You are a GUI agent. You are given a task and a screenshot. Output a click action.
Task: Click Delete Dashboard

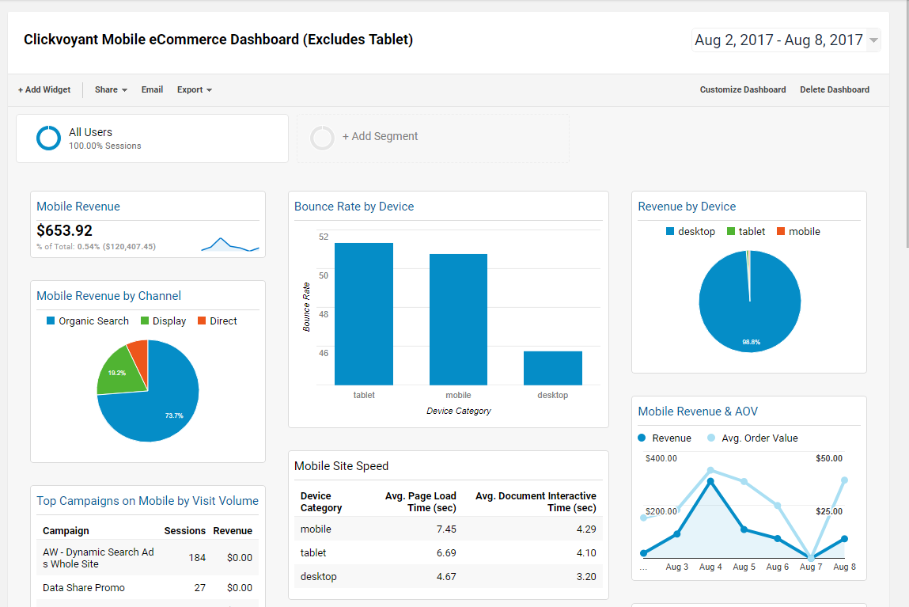834,90
